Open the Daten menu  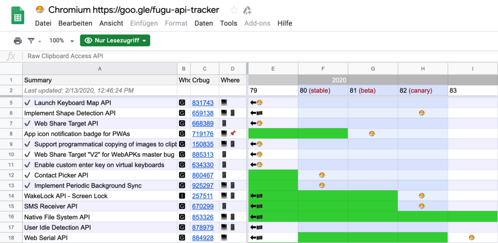(204, 23)
